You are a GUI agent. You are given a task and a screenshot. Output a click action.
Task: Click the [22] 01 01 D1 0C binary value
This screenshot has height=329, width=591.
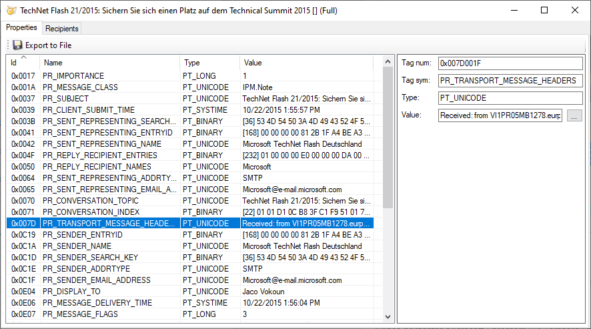coord(306,212)
